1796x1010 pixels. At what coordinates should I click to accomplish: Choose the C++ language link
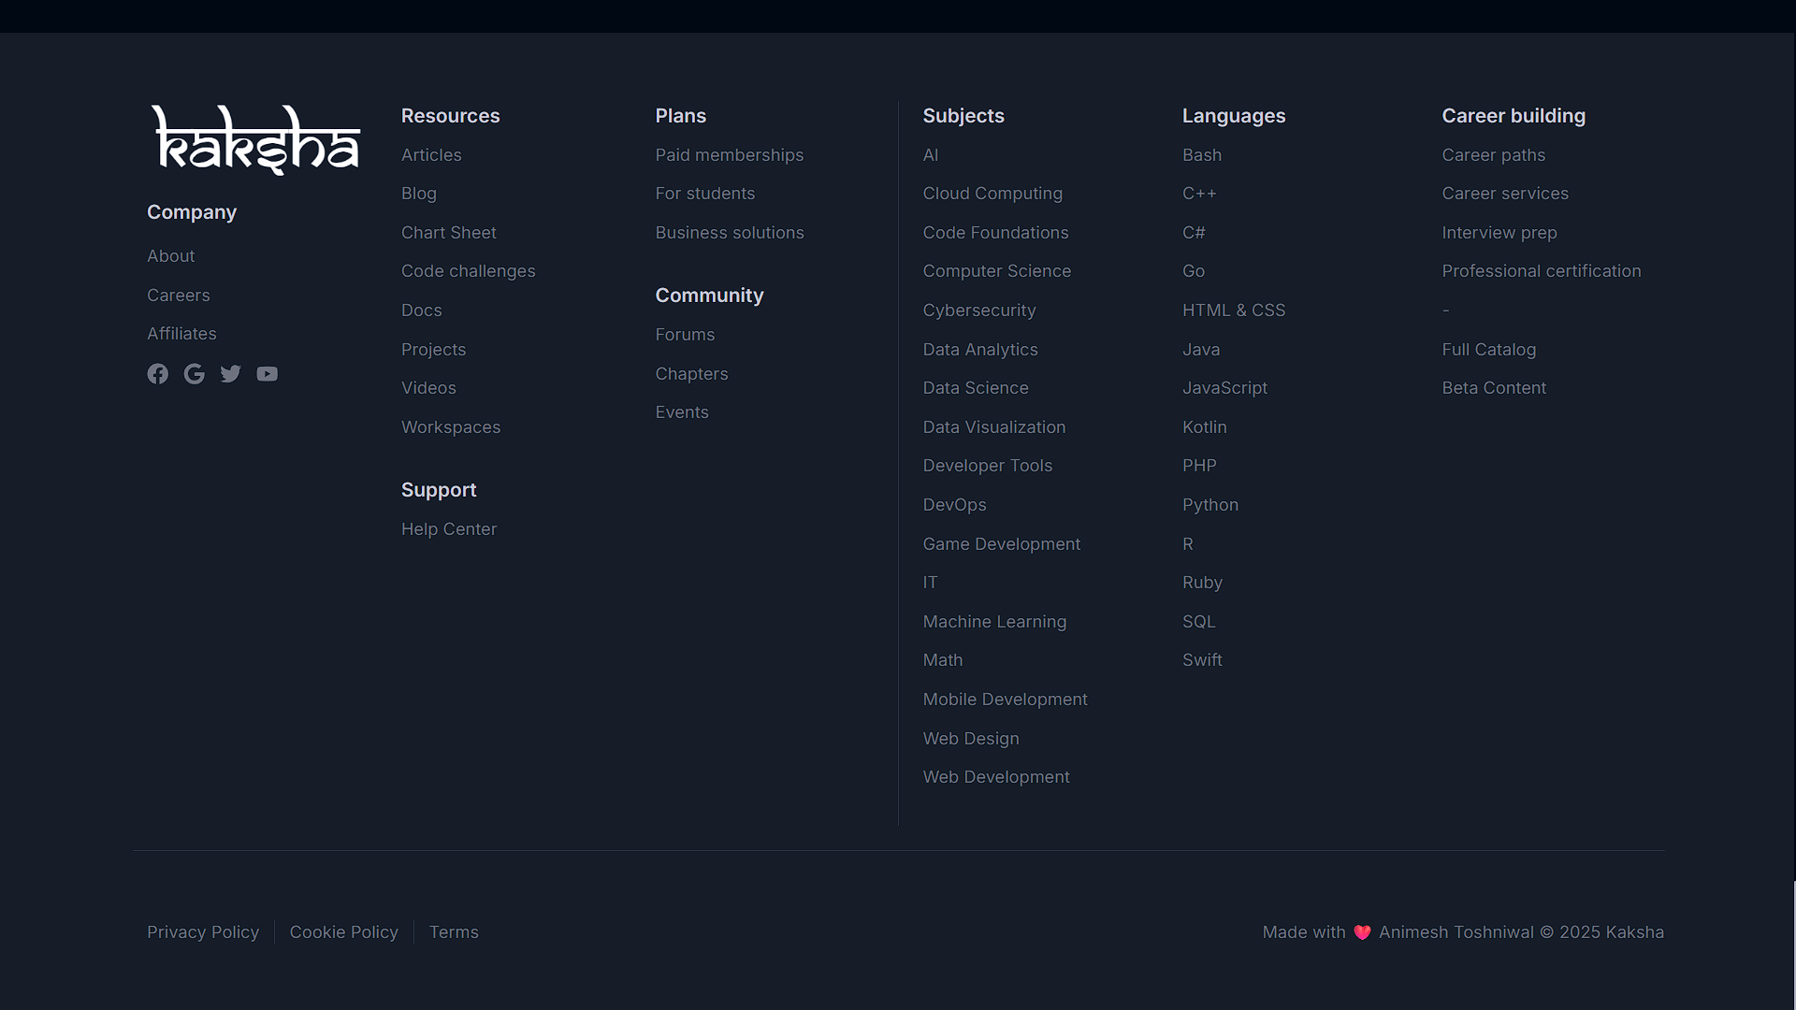coord(1199,194)
